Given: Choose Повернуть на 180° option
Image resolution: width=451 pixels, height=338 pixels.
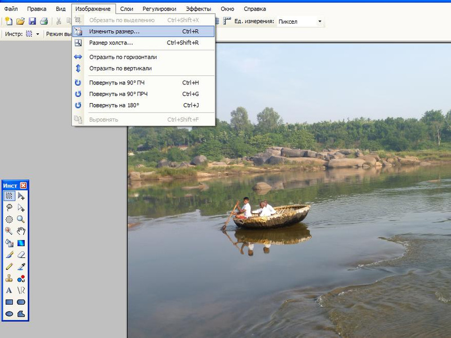Looking at the screenshot, I should 114,105.
